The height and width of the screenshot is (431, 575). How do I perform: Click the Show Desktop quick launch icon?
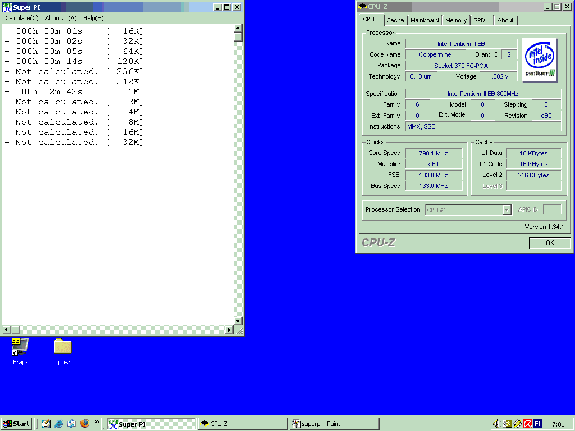[46, 424]
